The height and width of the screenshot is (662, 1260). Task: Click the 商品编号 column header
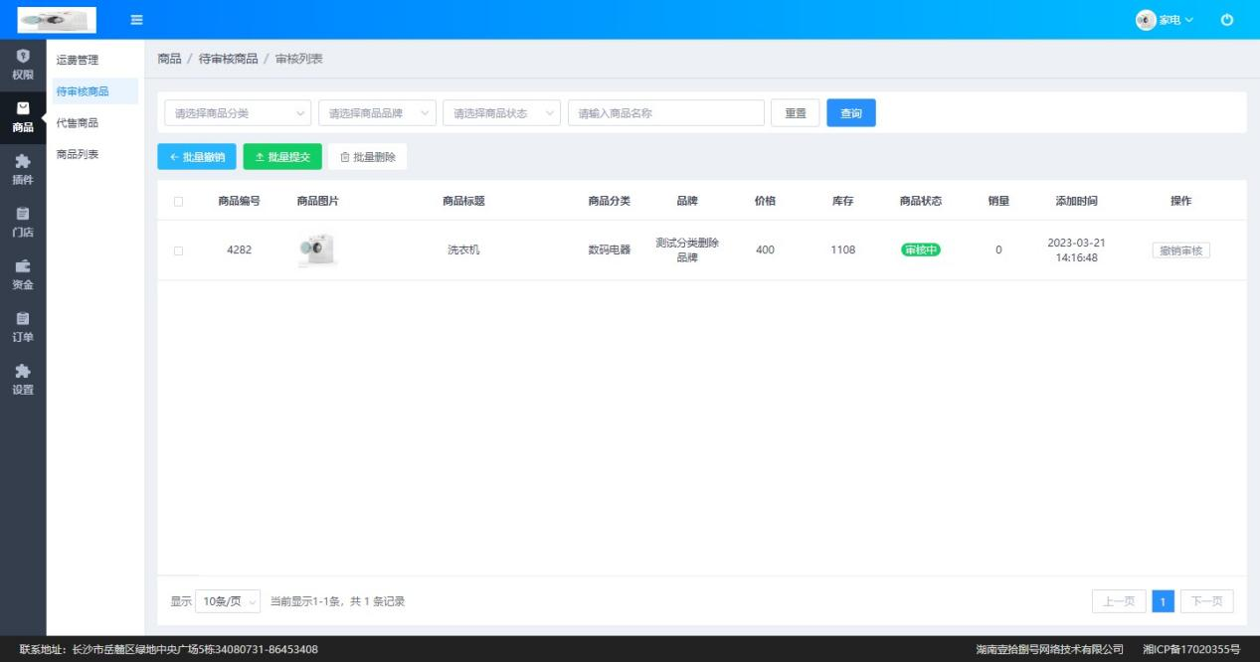(x=239, y=201)
